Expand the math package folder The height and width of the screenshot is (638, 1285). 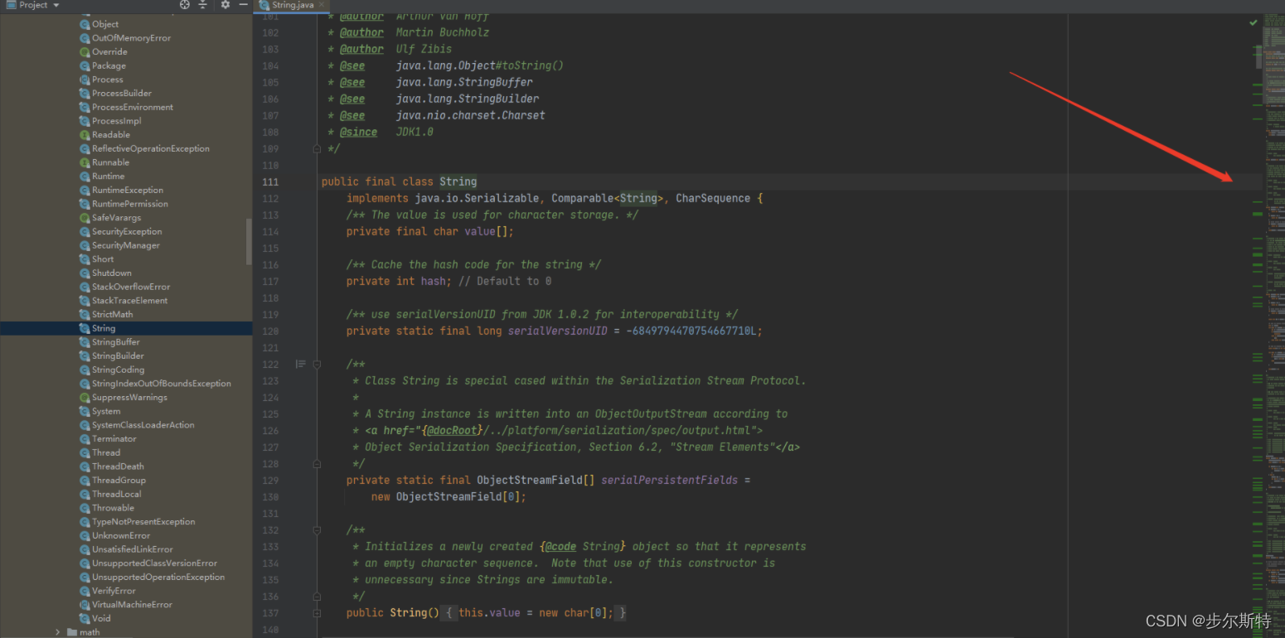58,632
